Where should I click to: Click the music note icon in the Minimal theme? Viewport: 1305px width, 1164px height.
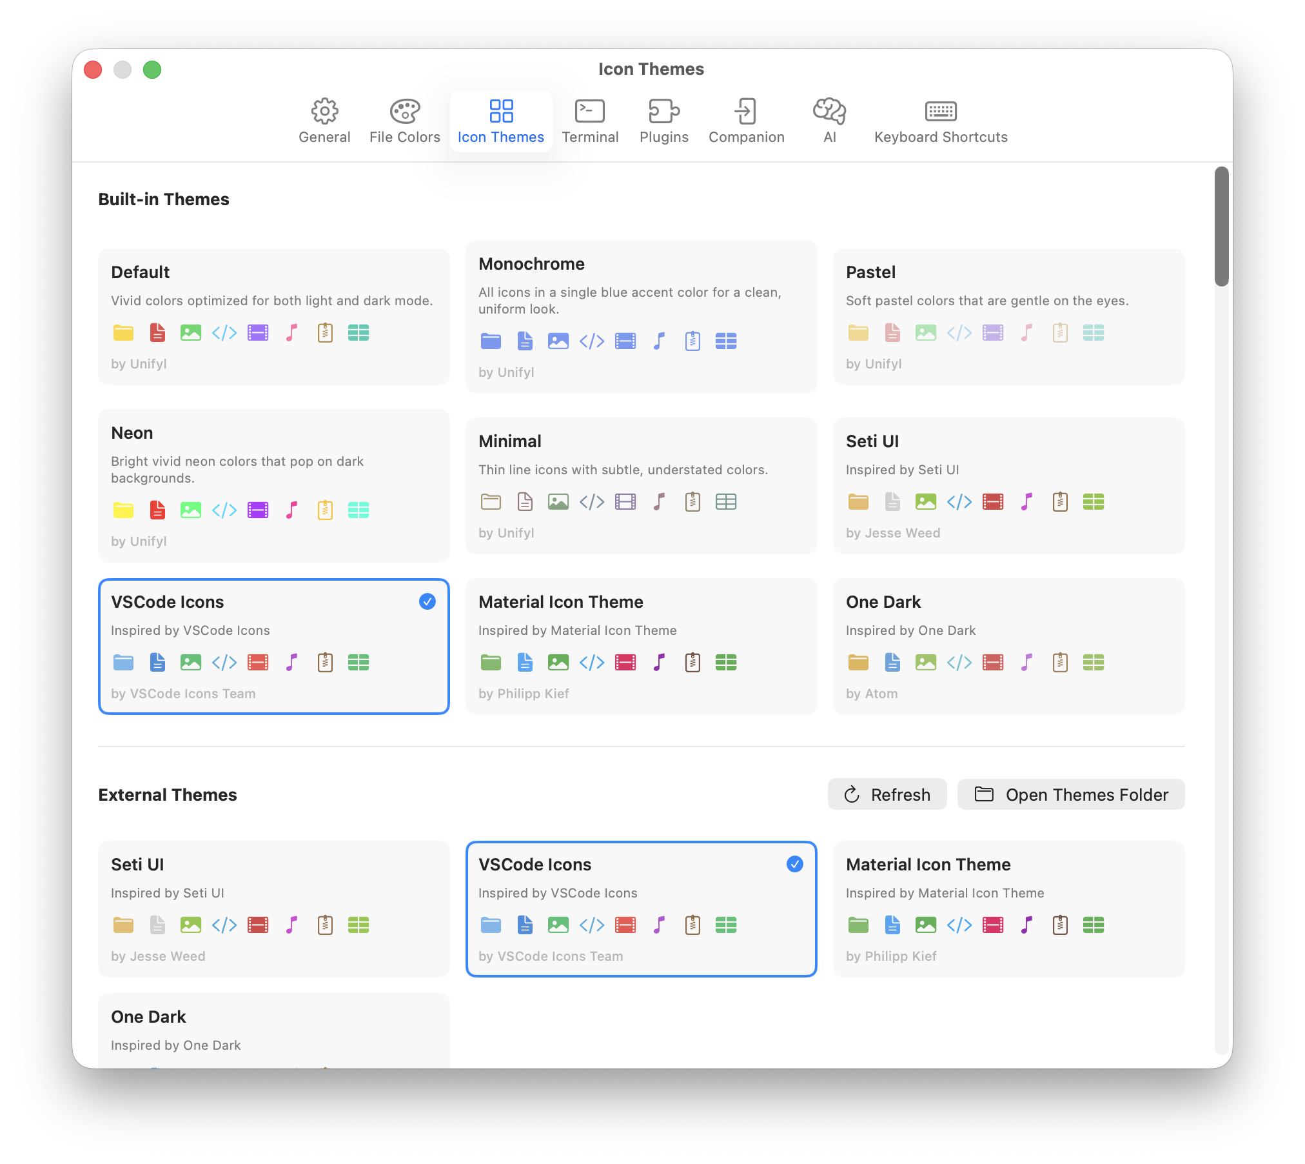[659, 502]
